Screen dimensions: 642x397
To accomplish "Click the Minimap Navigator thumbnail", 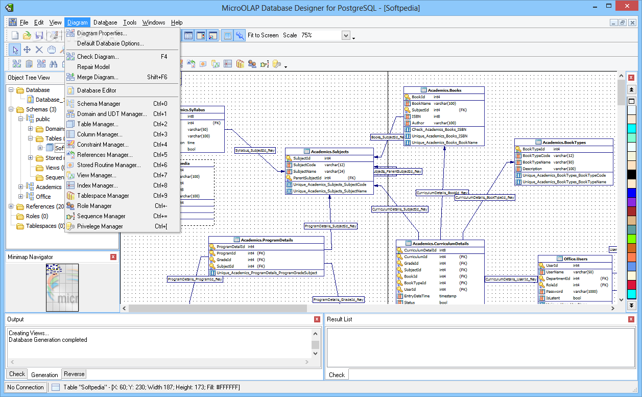I will [62, 288].
